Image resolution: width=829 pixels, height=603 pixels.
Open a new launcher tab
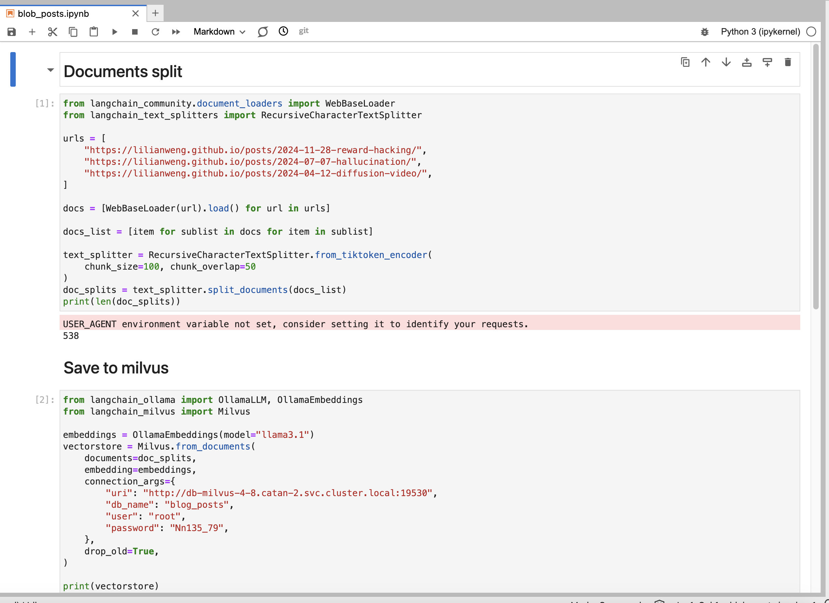coord(155,14)
